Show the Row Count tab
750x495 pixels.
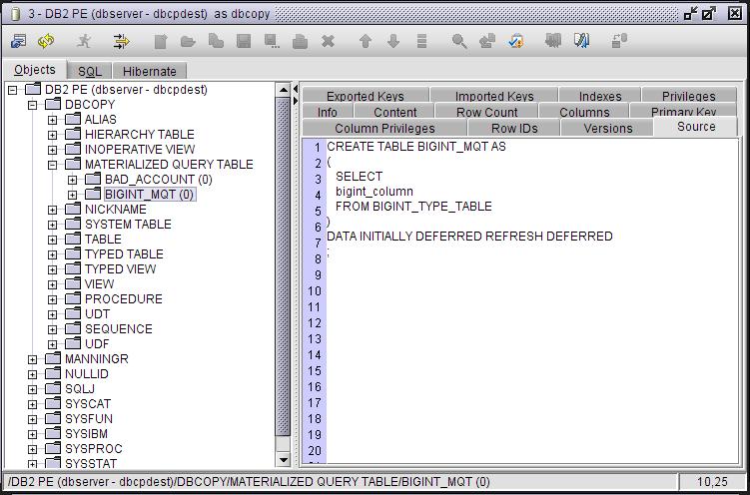[x=487, y=113]
